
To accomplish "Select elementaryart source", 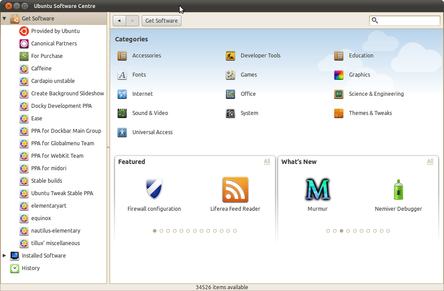I will 54,205.
